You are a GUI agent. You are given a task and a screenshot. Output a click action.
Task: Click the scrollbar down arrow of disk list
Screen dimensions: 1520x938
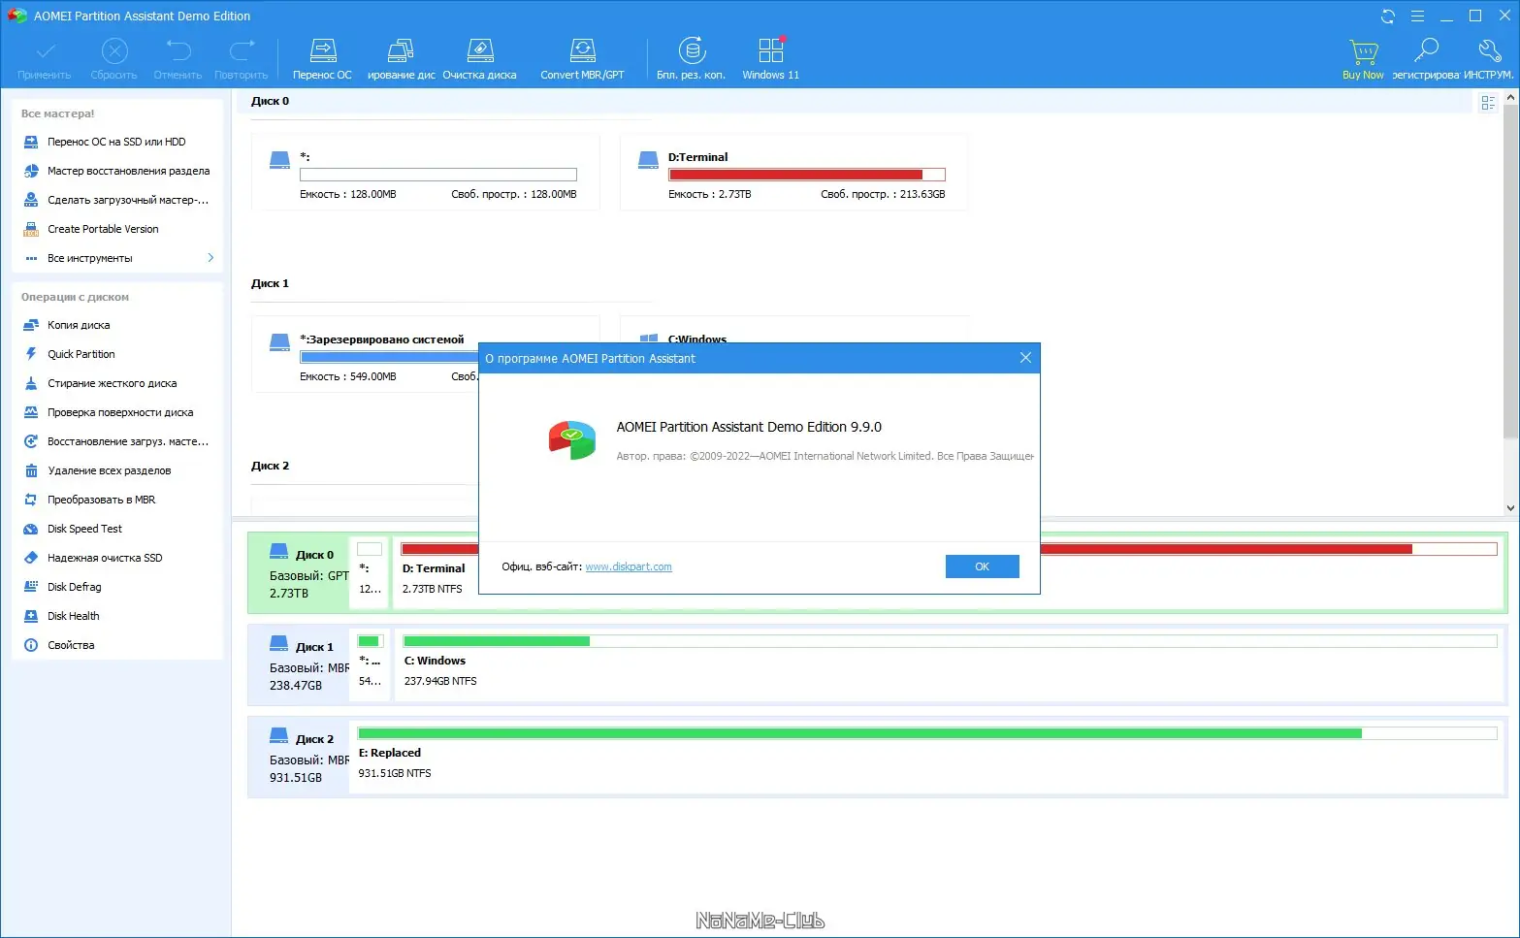point(1510,507)
